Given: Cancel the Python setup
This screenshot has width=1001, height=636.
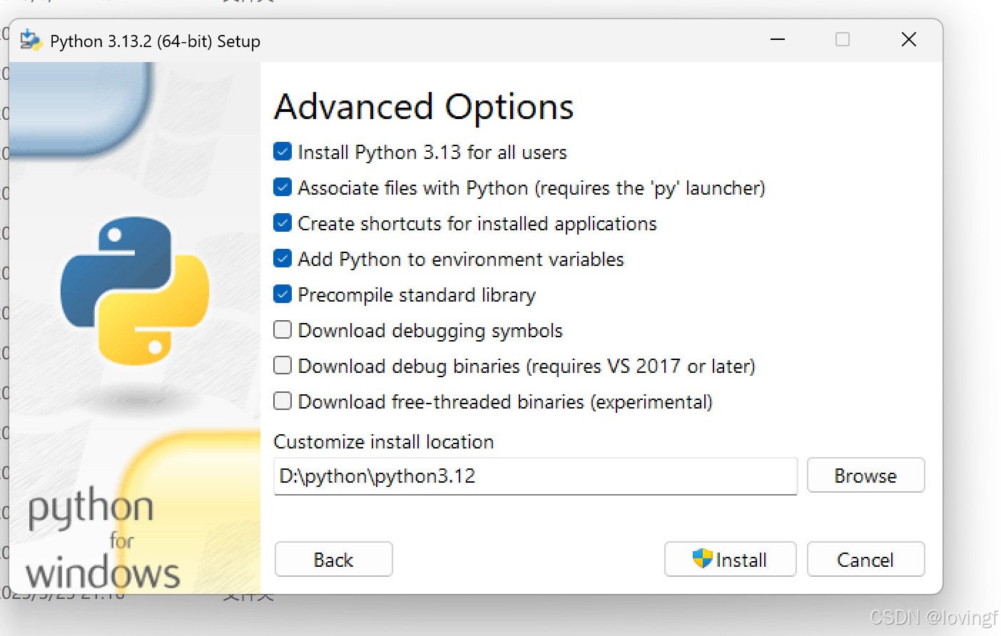Looking at the screenshot, I should [865, 560].
